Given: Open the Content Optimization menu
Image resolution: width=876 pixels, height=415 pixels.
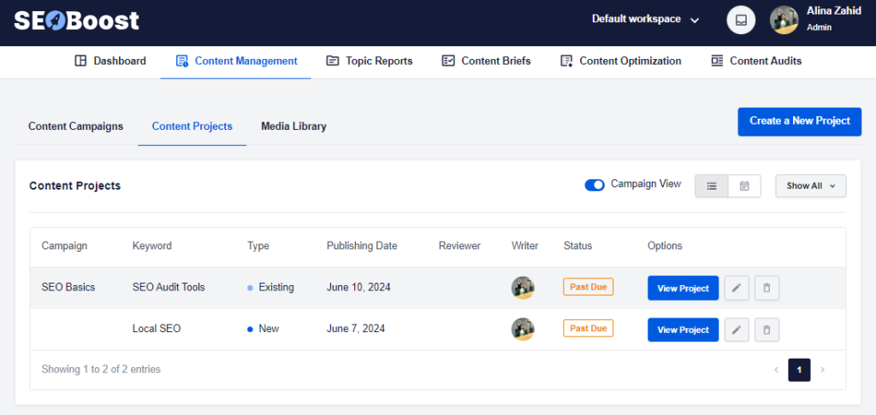Looking at the screenshot, I should [621, 61].
